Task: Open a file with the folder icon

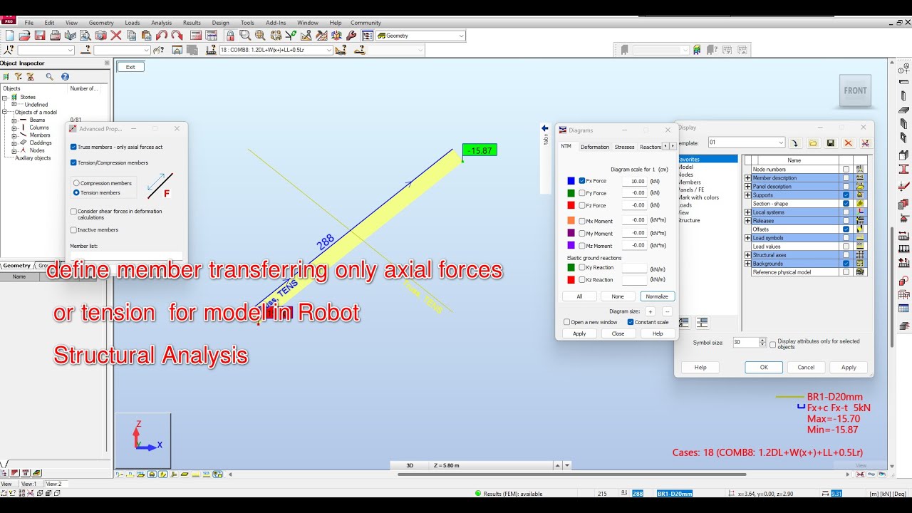Action: 24,36
